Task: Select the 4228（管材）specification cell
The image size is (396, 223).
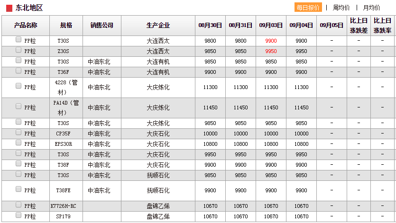Action: click(x=66, y=87)
